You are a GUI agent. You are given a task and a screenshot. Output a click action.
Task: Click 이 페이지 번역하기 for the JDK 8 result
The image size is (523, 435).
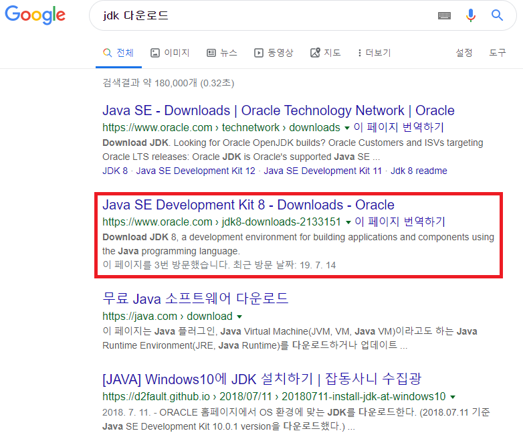[400, 222]
